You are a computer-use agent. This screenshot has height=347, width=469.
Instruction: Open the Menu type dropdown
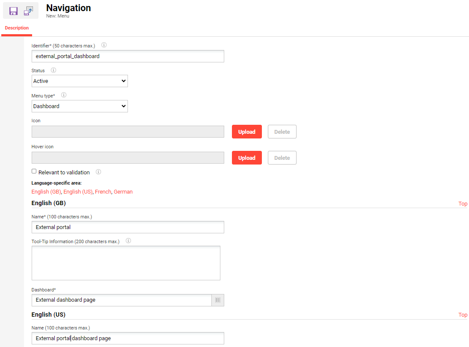(x=80, y=106)
